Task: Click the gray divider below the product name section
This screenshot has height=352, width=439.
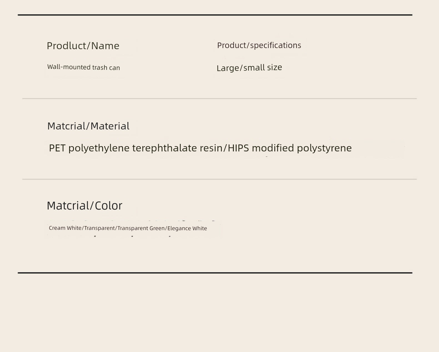Action: (x=219, y=98)
